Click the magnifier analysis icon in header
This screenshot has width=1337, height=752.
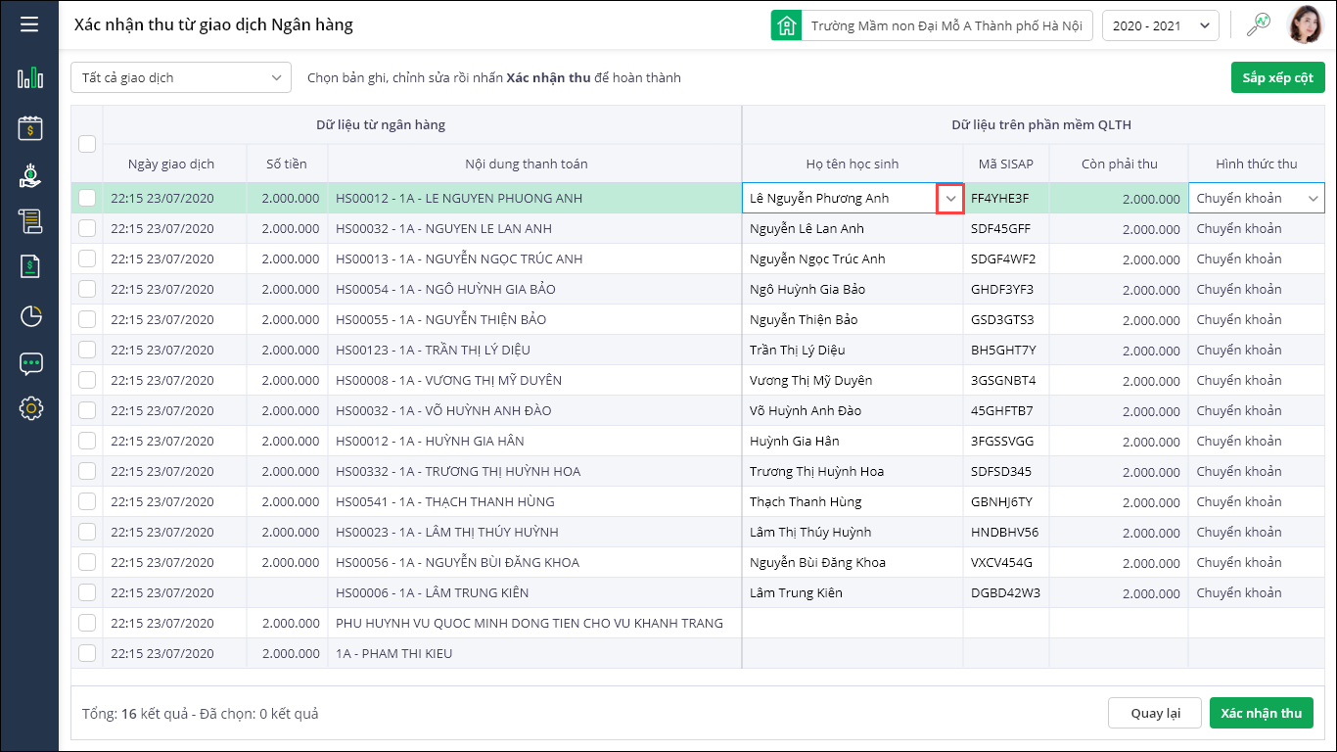(x=1258, y=25)
